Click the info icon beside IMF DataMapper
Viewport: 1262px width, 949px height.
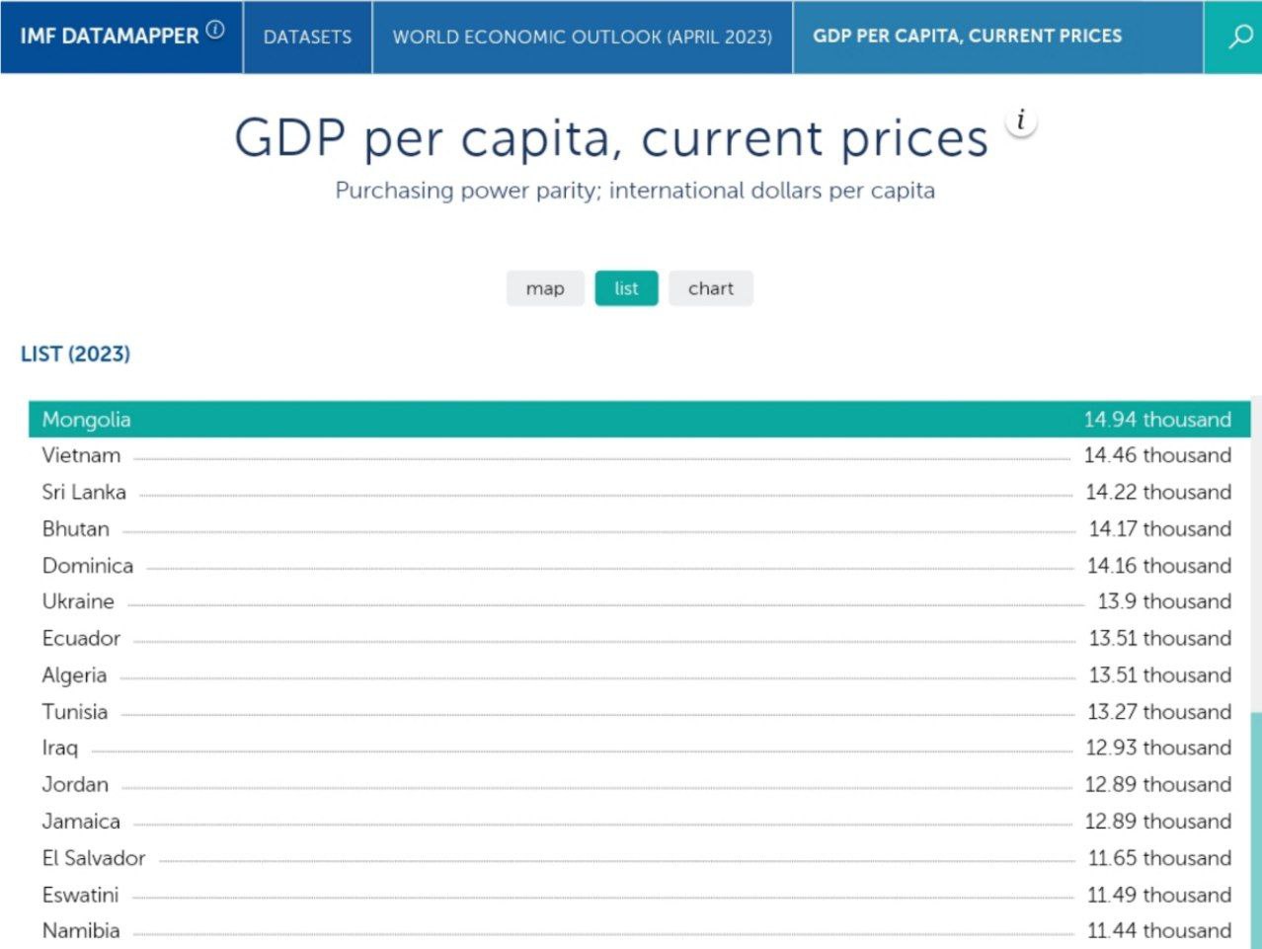pos(215,30)
